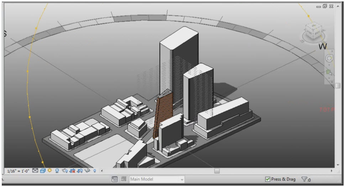Toggle Reveal Hidden Elements lightbulb icon
345x187 pixels.
pyautogui.click(x=95, y=171)
